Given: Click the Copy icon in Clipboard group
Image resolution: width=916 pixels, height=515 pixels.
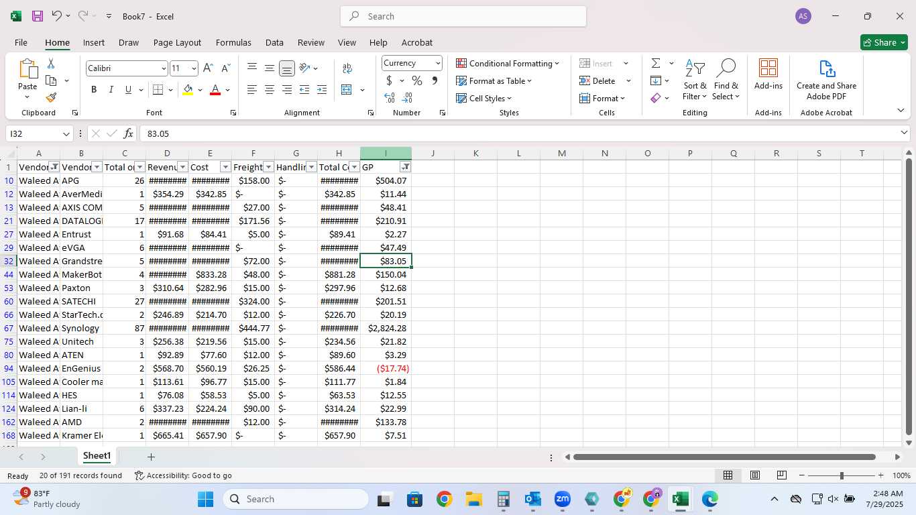Looking at the screenshot, I should click(51, 80).
